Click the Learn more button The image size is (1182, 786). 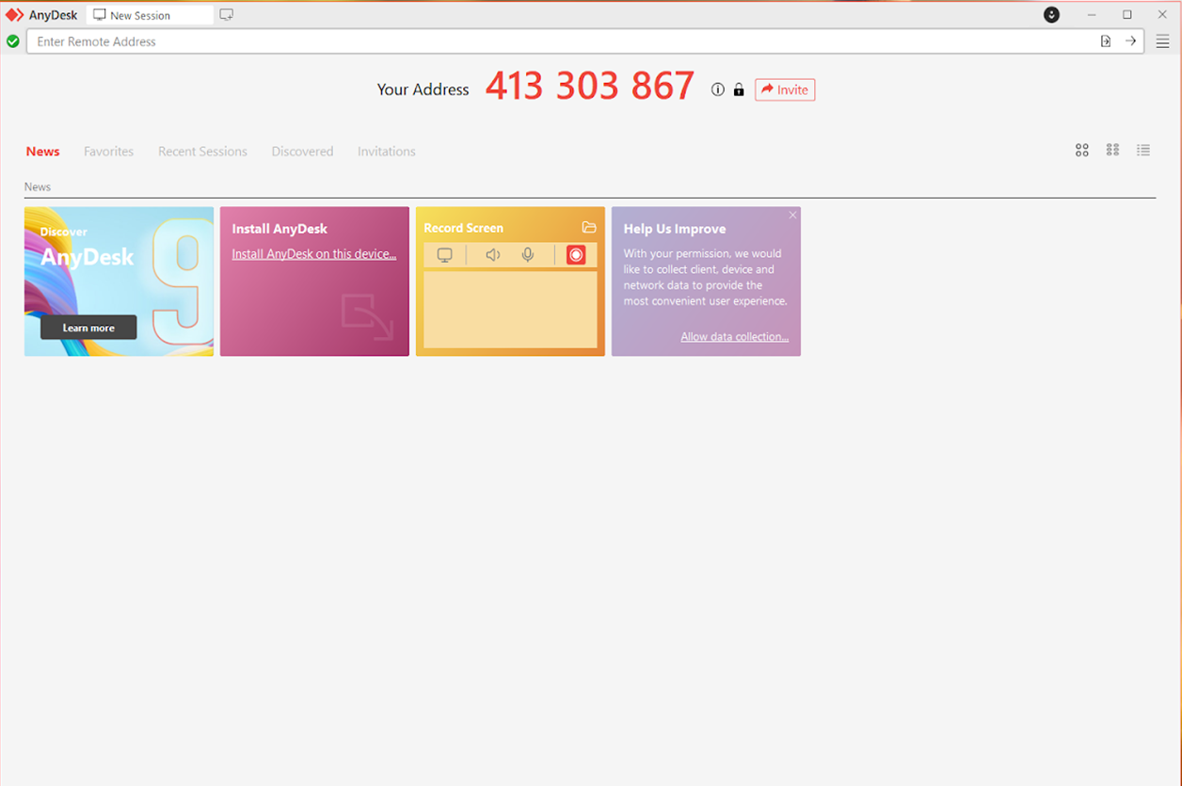point(88,328)
